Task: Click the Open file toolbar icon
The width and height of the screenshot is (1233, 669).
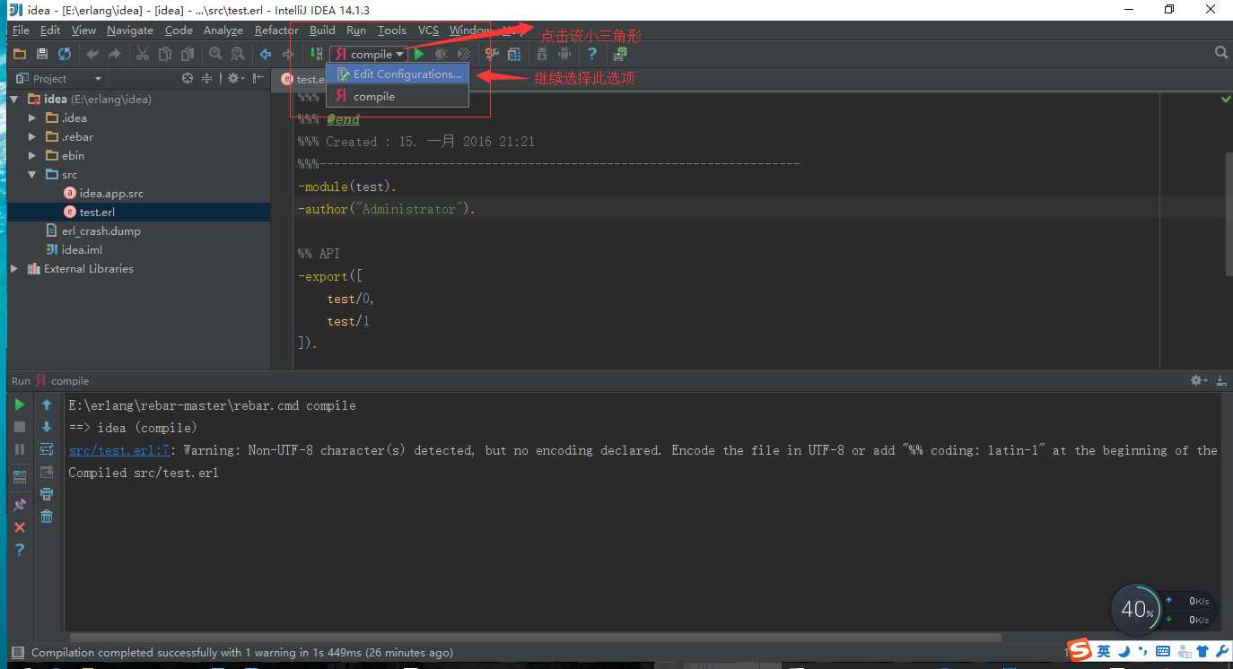Action: (19, 55)
